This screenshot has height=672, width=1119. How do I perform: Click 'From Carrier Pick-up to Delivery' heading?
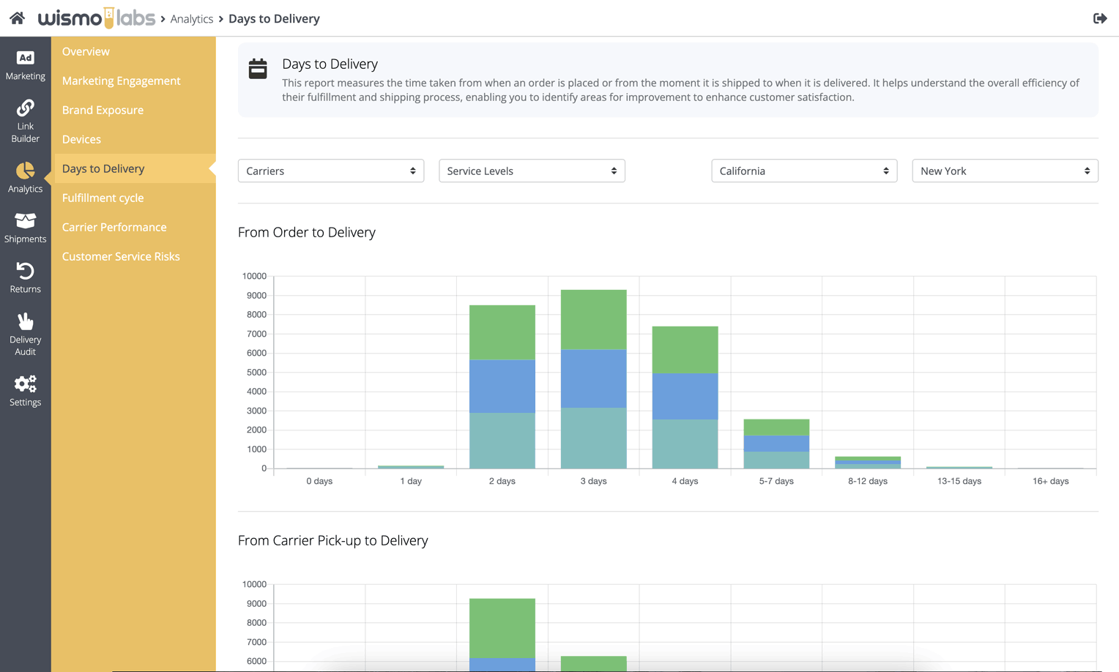[x=333, y=540]
